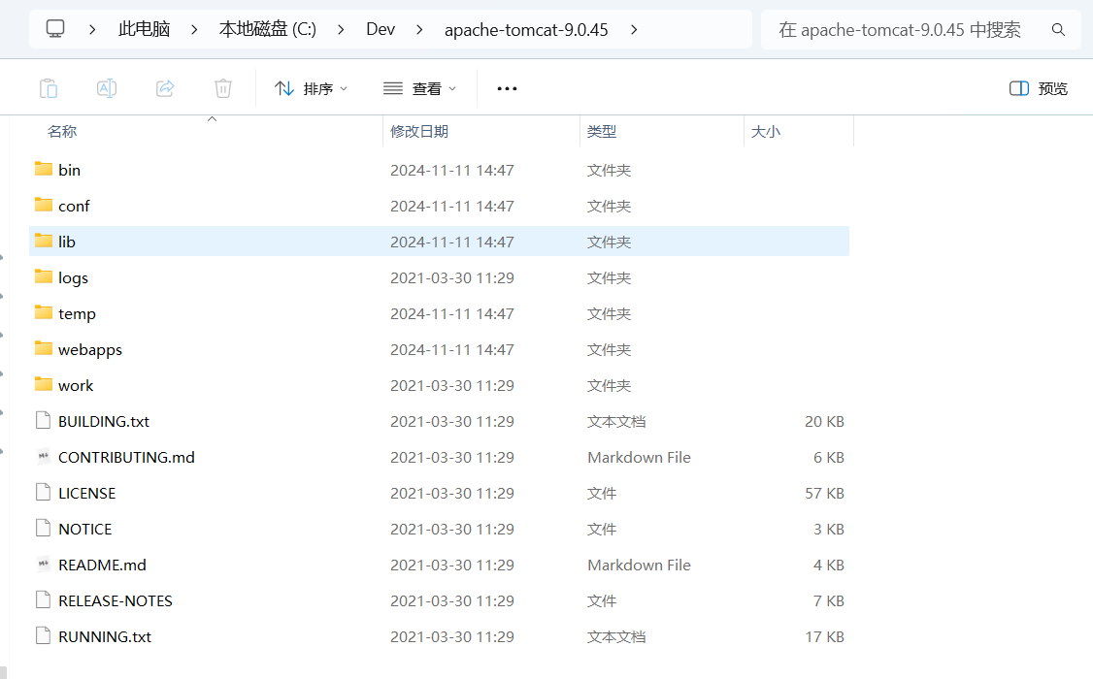Viewport: 1093px width, 679px height.
Task: Click the README.md markdown file icon
Action: (x=44, y=565)
